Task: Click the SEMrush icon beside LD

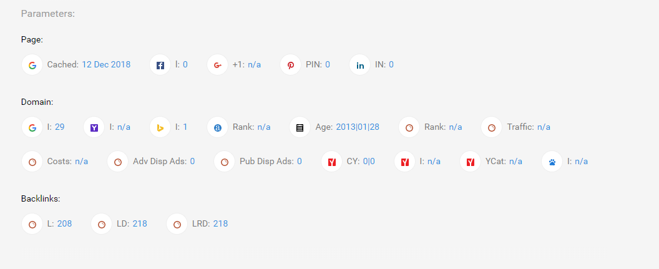Action: 101,224
